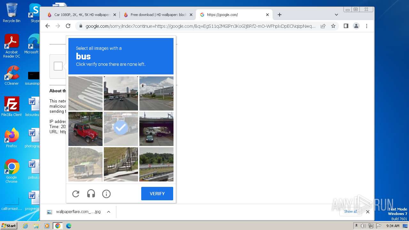Launch Firefox from desktop
Screen dimensions: 409x230
pyautogui.click(x=12, y=138)
